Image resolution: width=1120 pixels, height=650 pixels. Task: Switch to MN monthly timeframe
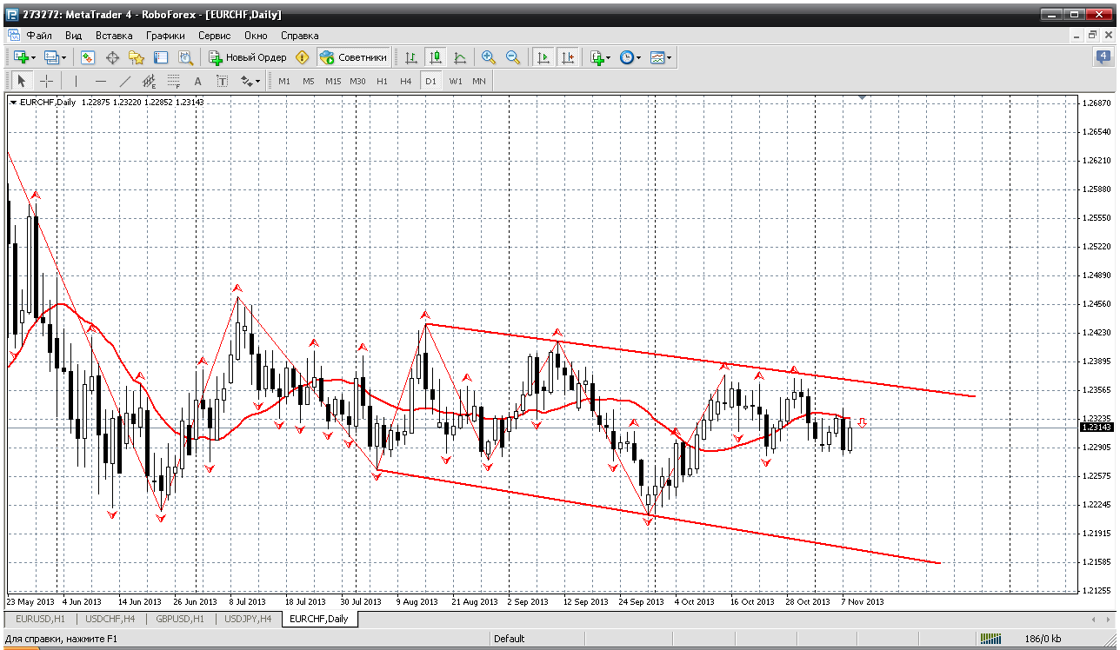click(479, 81)
